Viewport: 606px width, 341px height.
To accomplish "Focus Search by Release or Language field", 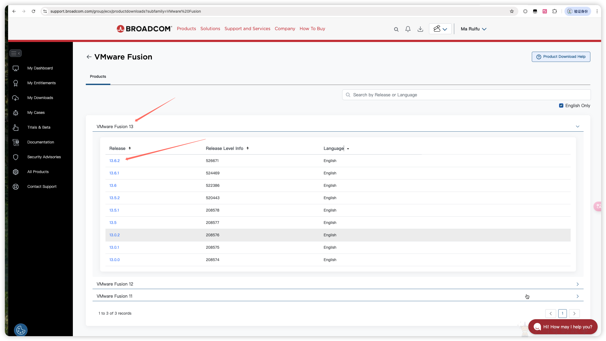I will (x=466, y=95).
